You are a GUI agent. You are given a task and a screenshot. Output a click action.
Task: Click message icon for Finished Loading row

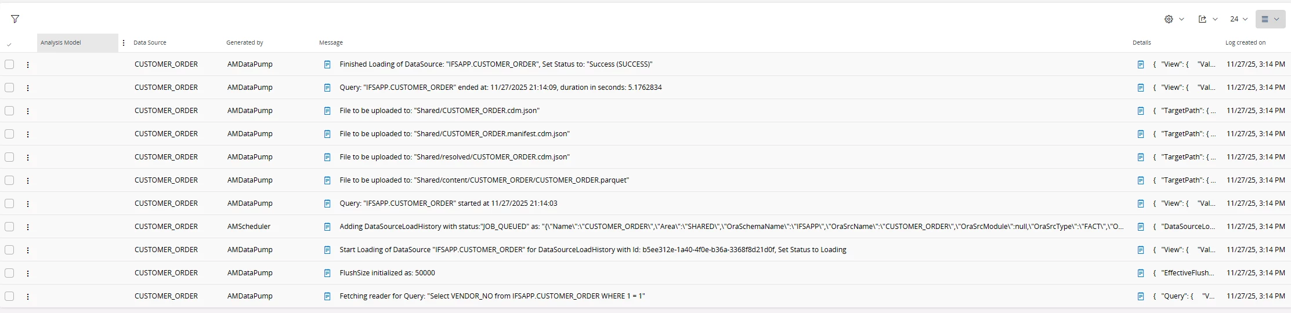click(x=327, y=64)
